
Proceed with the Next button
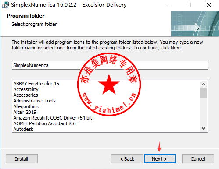(x=160, y=159)
